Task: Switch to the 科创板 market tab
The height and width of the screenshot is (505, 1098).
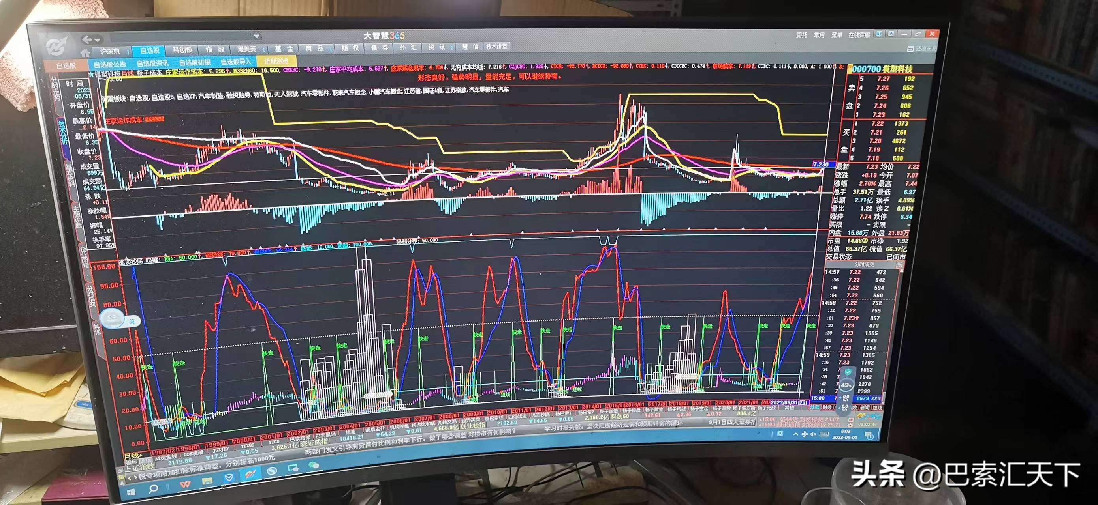Action: [182, 50]
